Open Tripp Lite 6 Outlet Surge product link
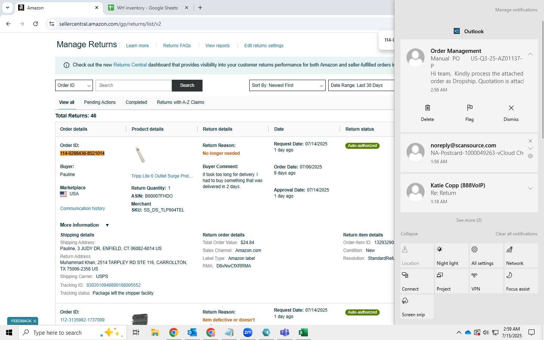The width and height of the screenshot is (544, 340). 162,176
